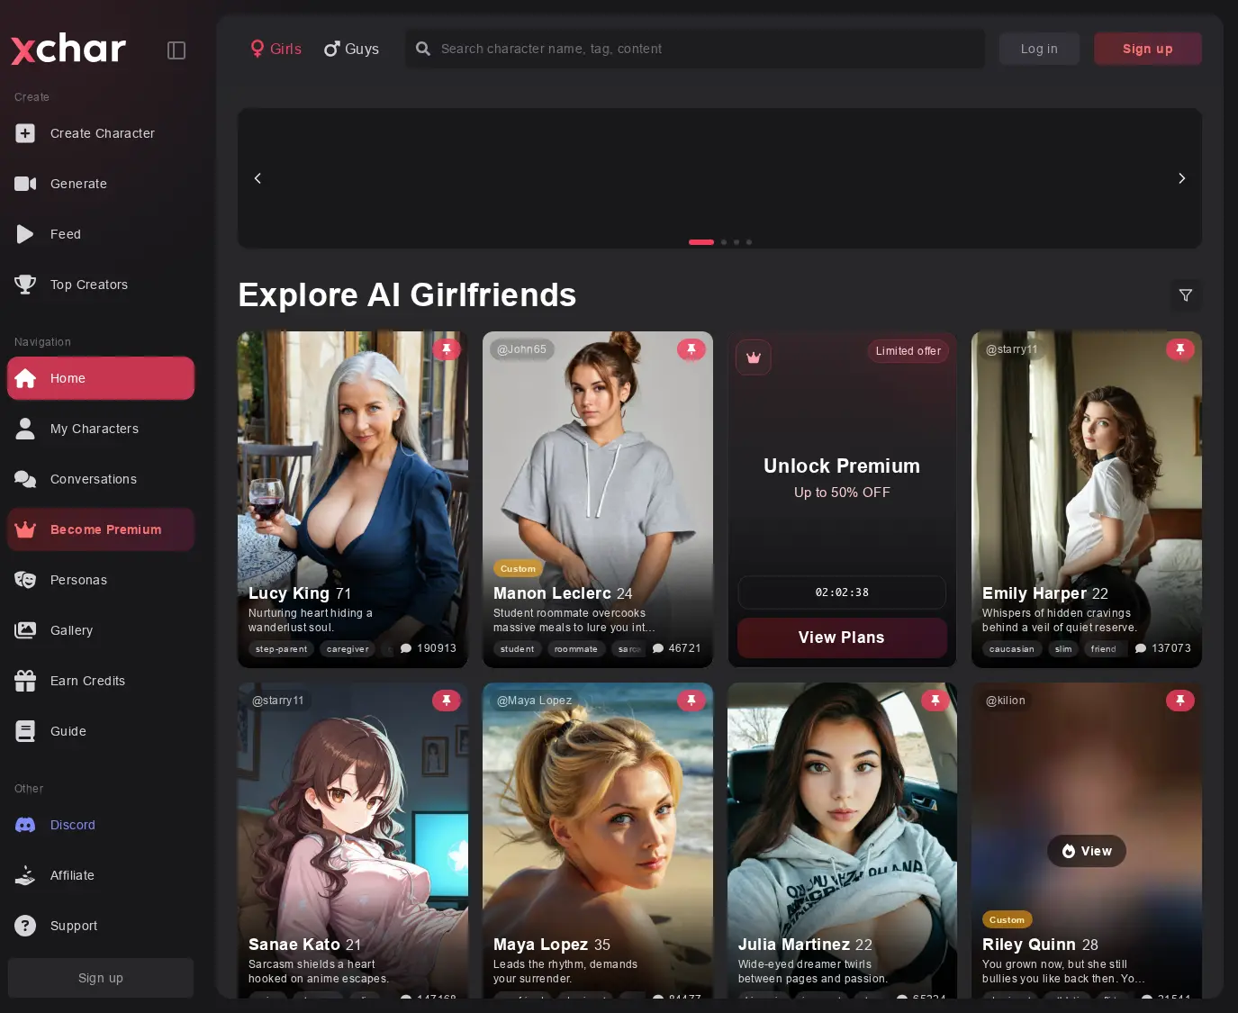Go to Earn Credits page
1238x1013 pixels.
tap(87, 681)
